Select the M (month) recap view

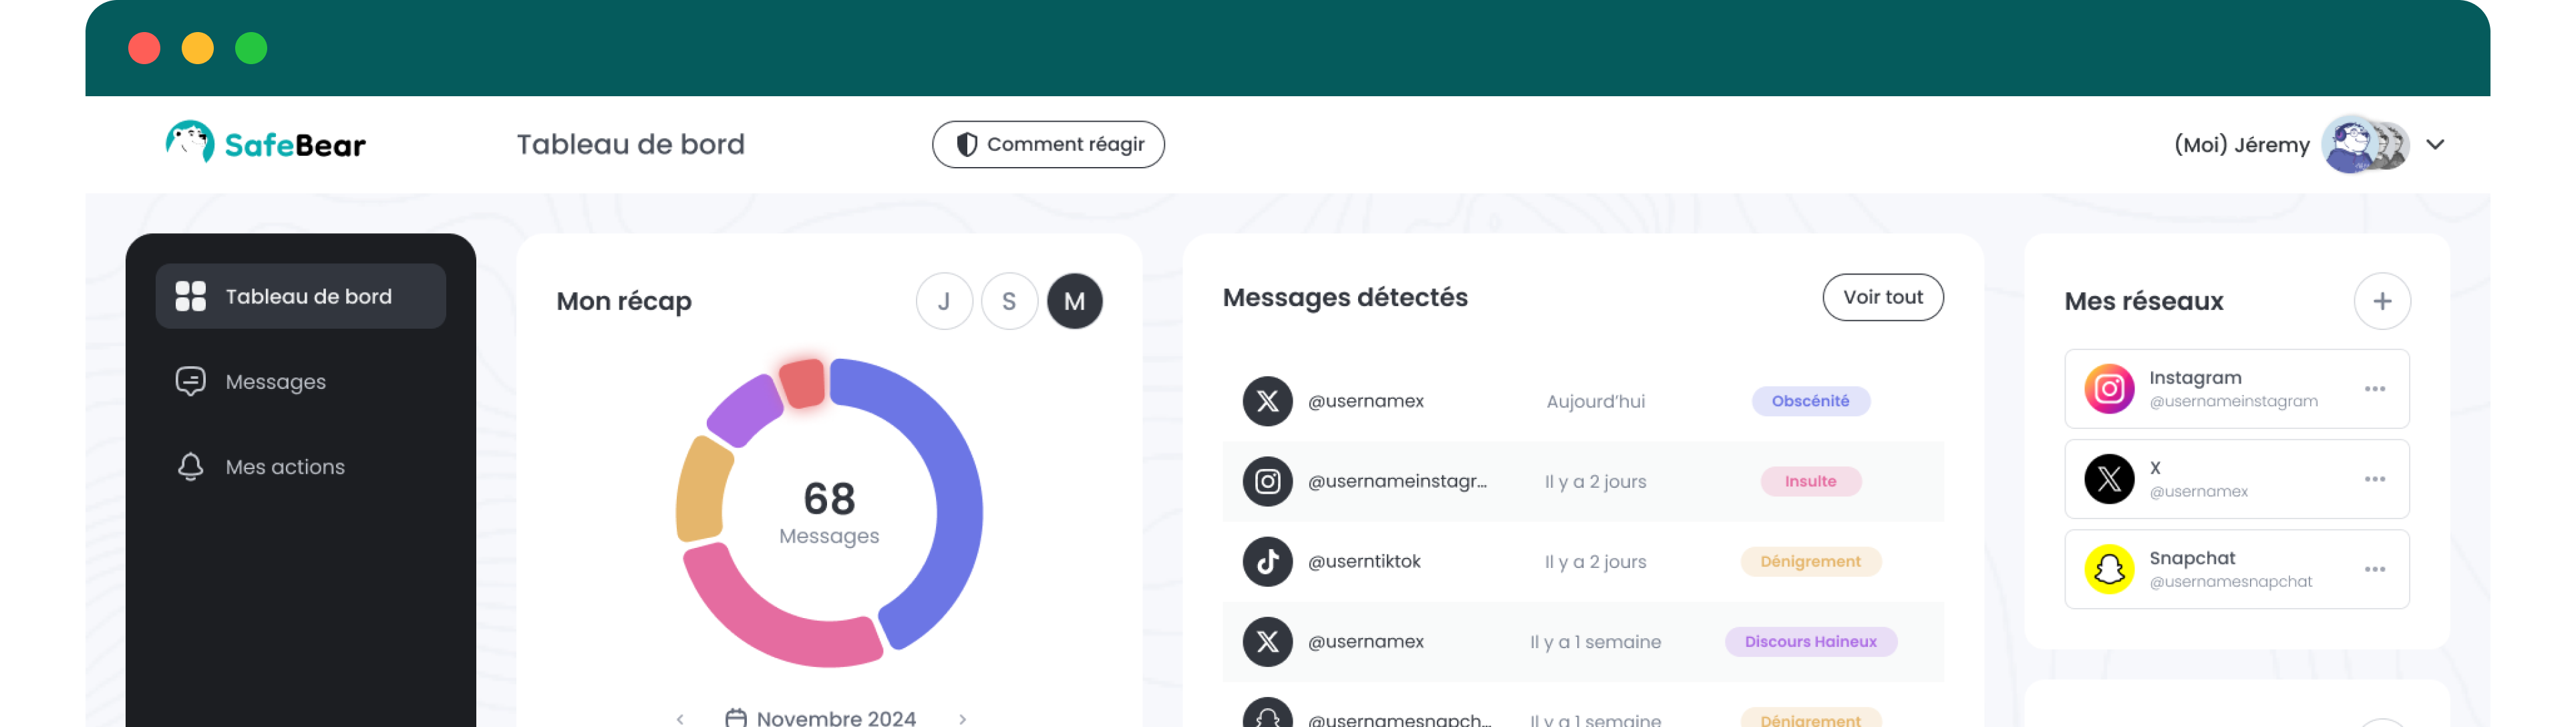1074,301
